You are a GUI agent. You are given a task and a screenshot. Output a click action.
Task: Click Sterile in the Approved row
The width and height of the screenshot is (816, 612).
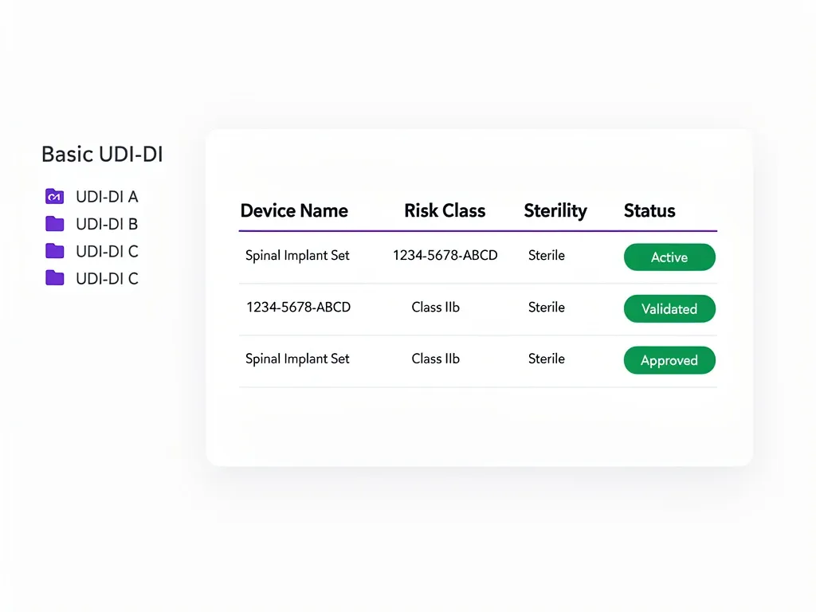[x=547, y=359]
